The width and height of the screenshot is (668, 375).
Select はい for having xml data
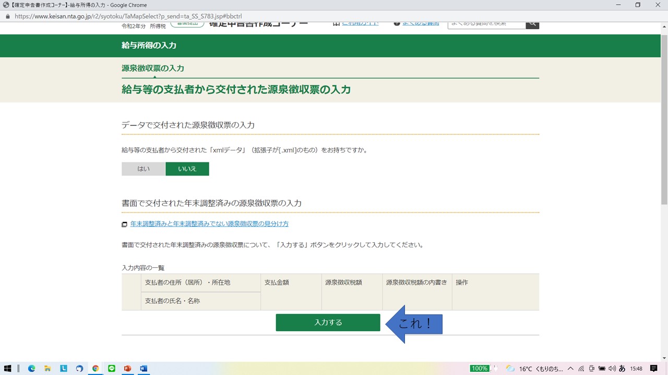(144, 169)
